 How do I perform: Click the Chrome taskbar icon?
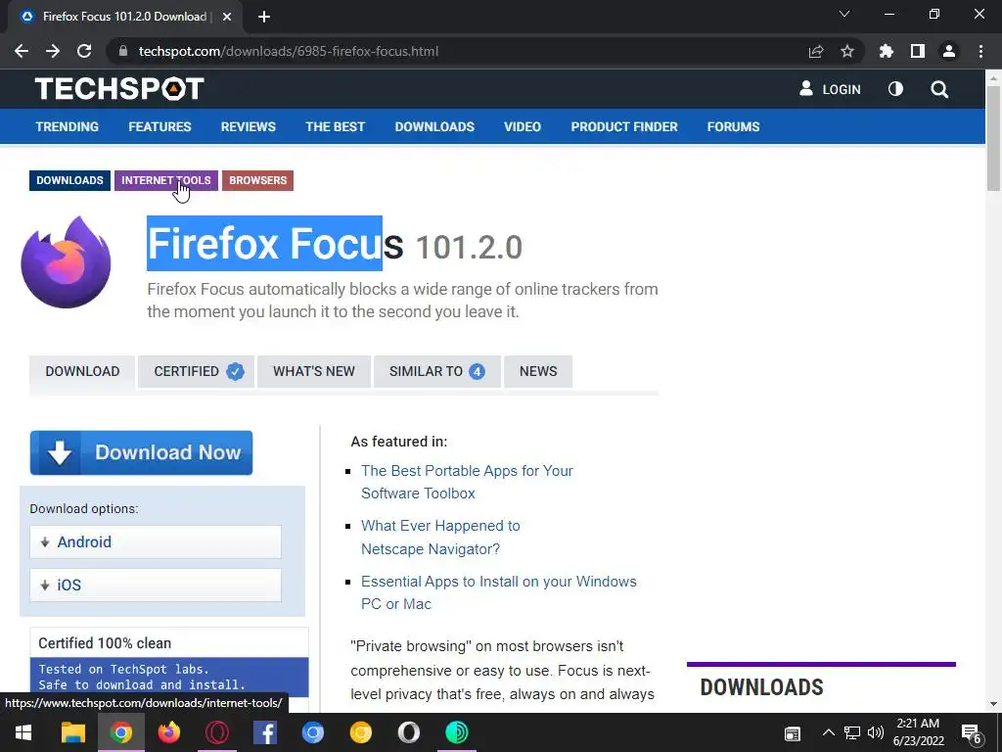pyautogui.click(x=120, y=732)
